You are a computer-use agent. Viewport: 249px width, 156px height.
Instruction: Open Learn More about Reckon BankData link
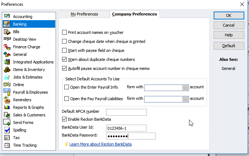click(100, 144)
